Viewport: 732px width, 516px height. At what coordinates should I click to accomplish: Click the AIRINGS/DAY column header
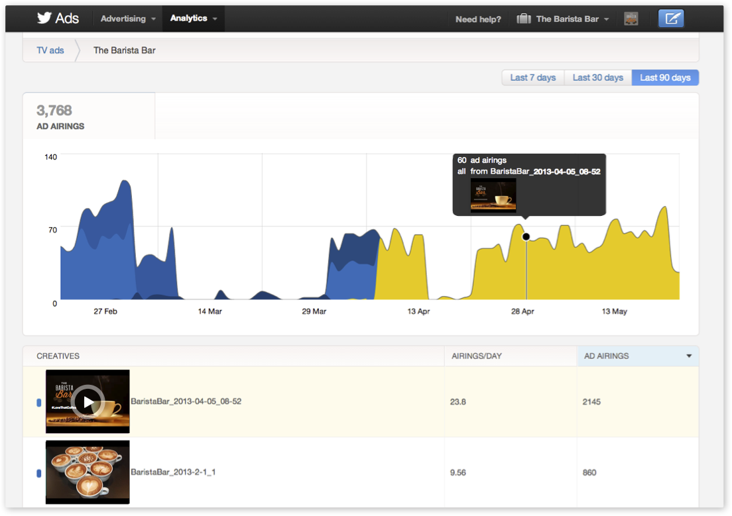click(x=477, y=356)
